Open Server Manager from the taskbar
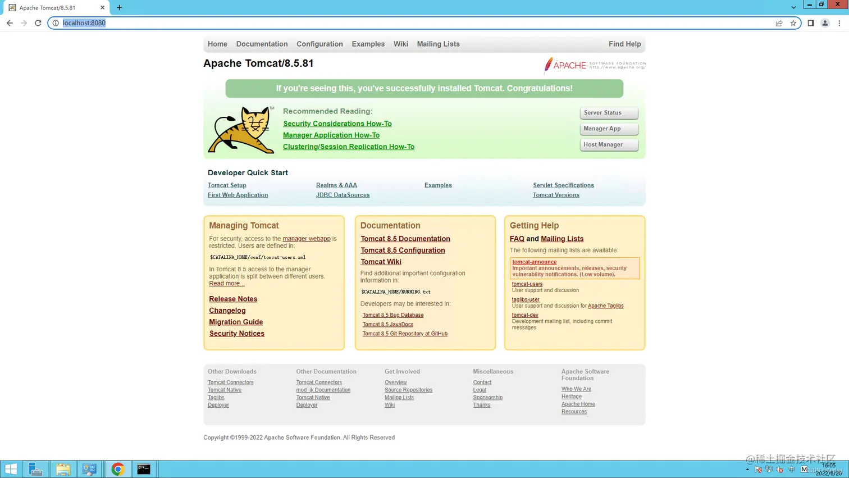The image size is (849, 478). point(36,469)
